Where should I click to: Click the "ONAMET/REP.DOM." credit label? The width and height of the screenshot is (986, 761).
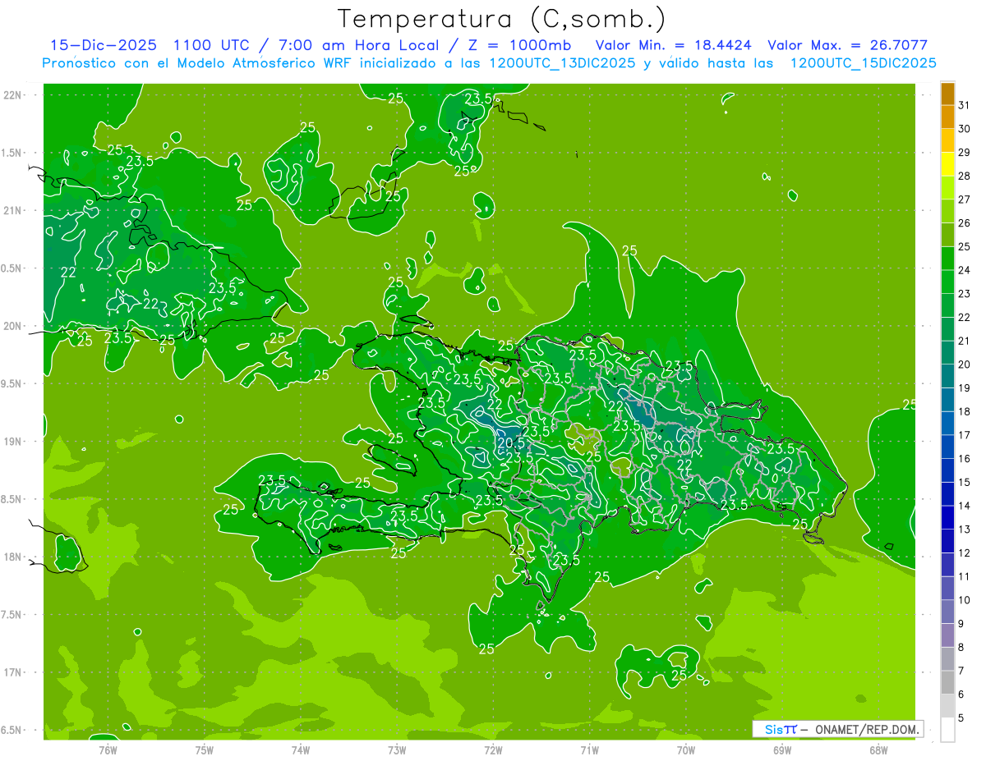click(x=867, y=729)
